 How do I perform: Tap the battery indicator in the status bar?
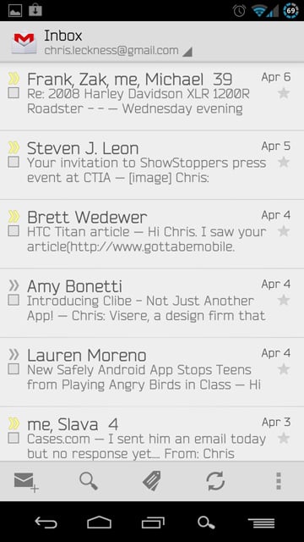[x=290, y=11]
